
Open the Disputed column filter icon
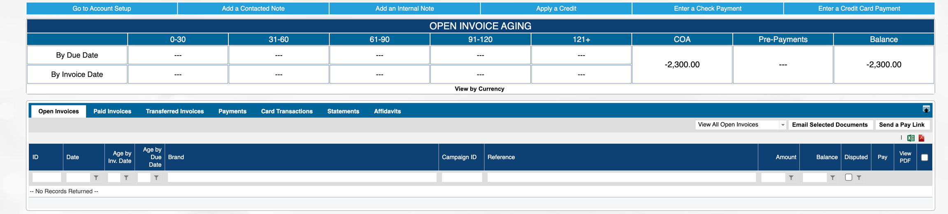tap(859, 178)
